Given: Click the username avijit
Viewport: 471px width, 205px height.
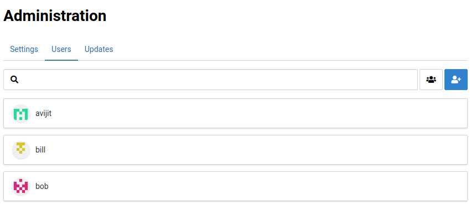Looking at the screenshot, I should tap(44, 114).
